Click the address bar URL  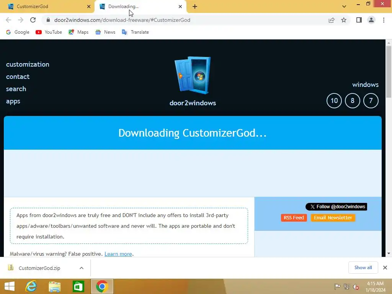122,20
